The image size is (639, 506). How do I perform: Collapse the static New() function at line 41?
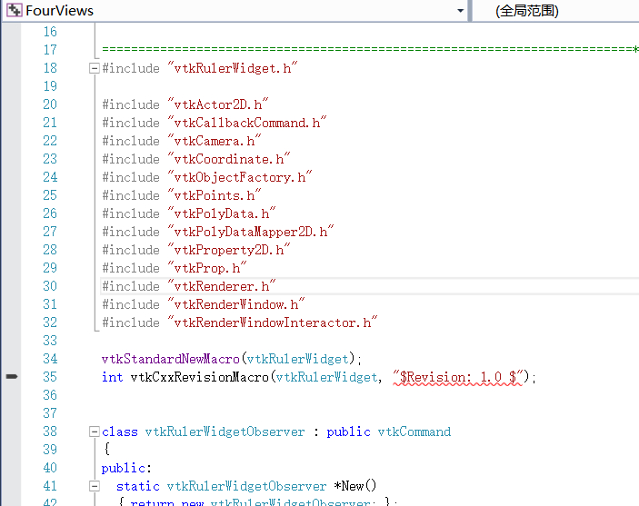(x=95, y=486)
